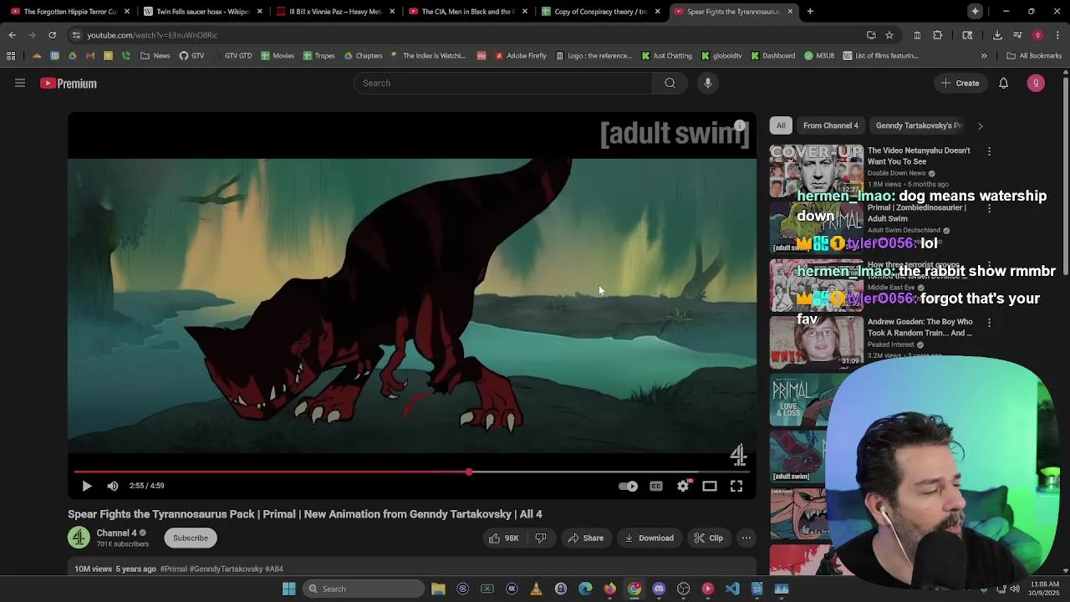Start voice search with microphone
The width and height of the screenshot is (1070, 602).
708,83
